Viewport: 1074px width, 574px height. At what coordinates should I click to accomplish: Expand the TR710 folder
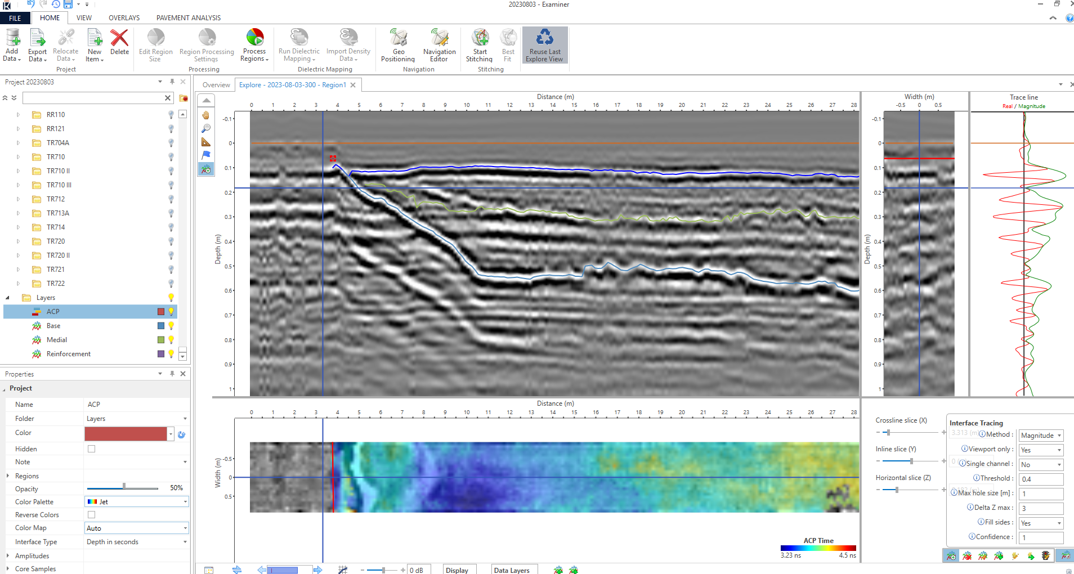coord(18,157)
